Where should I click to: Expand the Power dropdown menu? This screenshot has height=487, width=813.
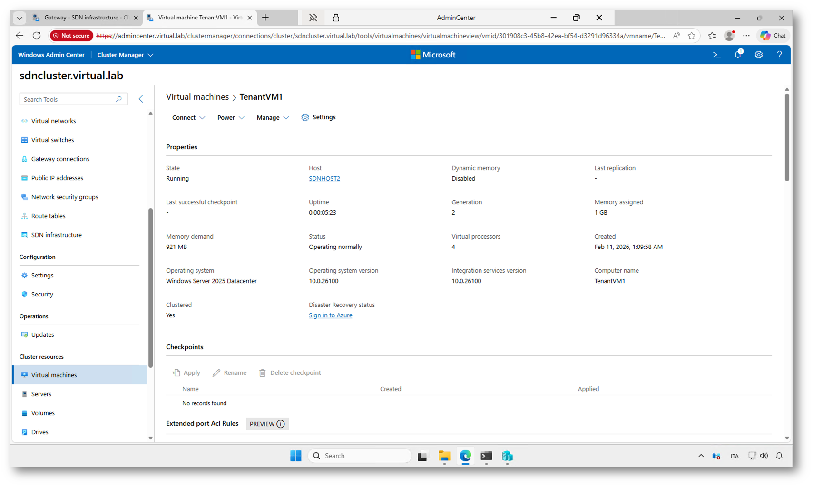click(231, 118)
